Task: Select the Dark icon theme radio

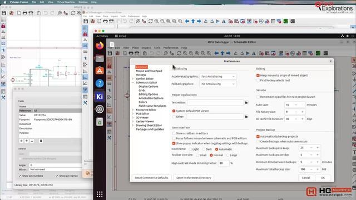Action: [x=204, y=149]
